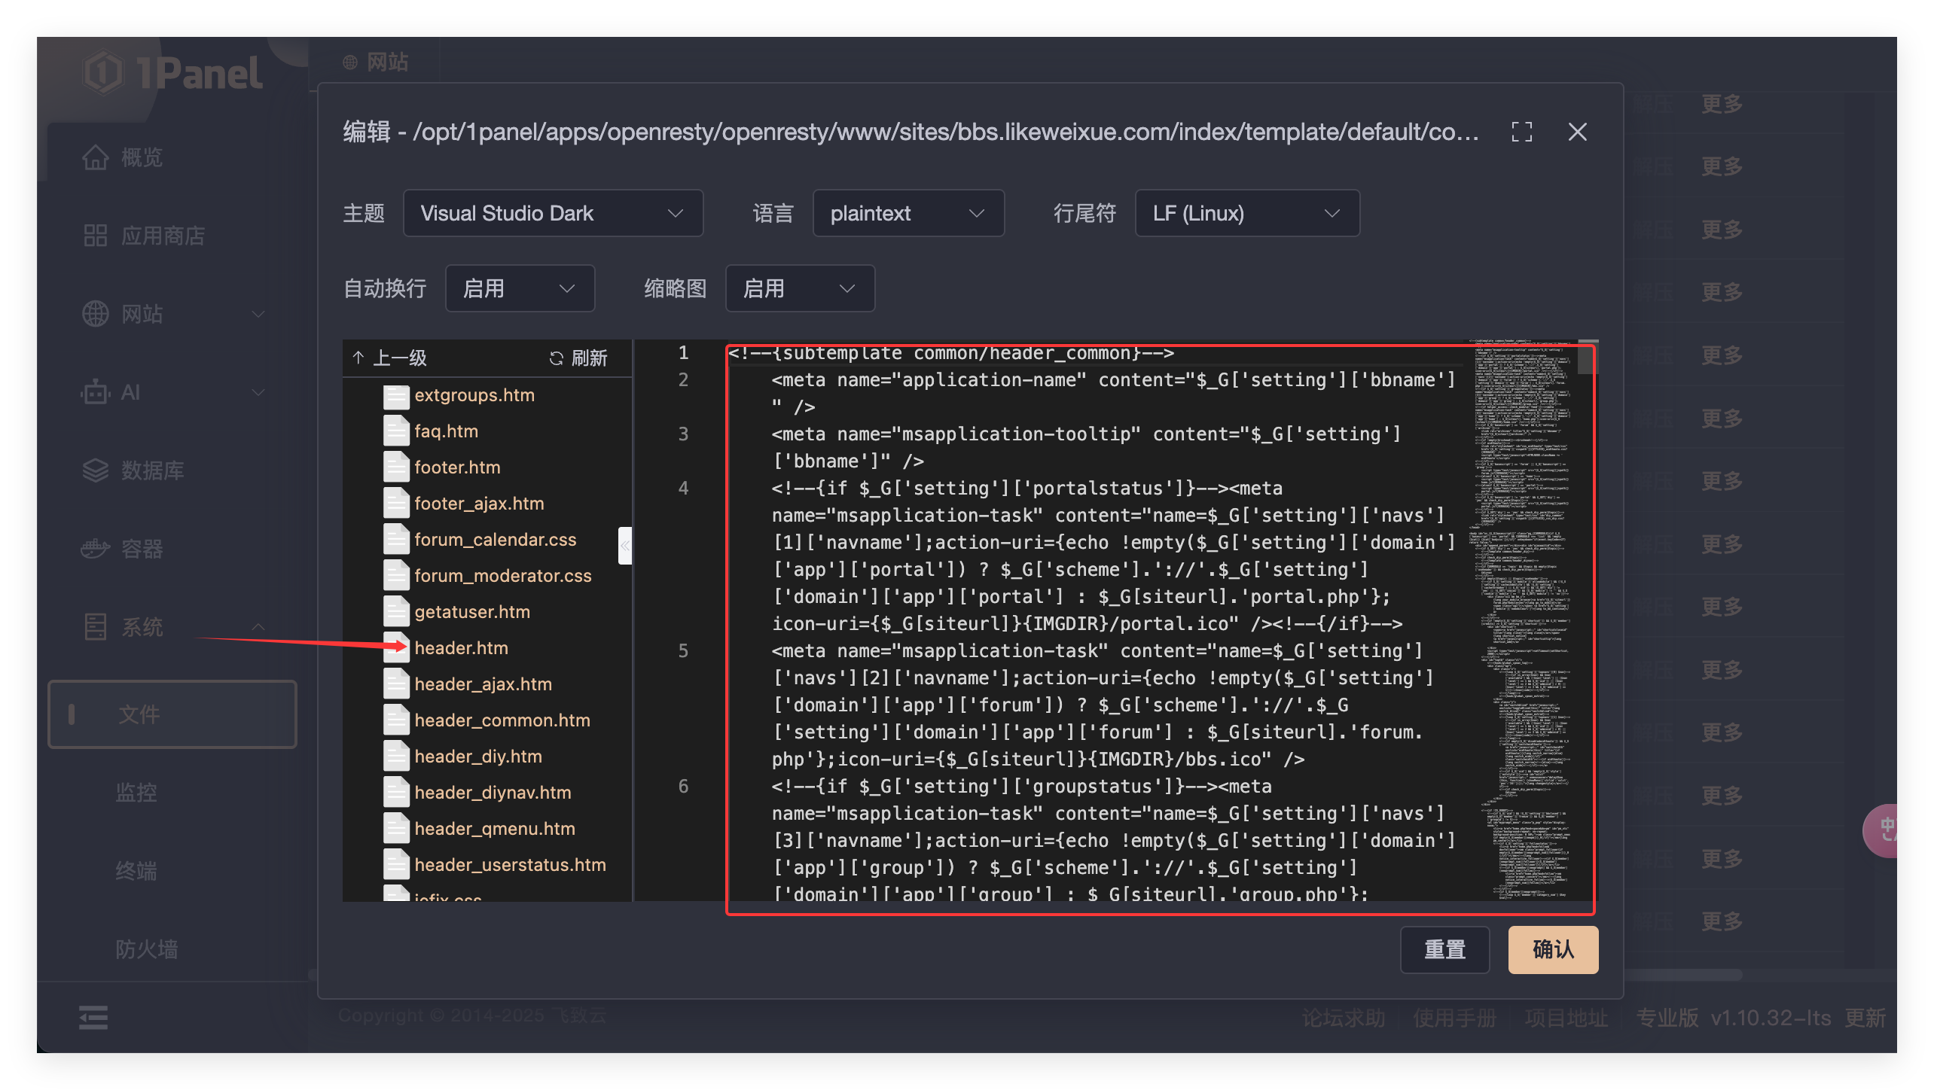Click the code minimap scroll slider
1934x1090 pixels.
click(1588, 358)
